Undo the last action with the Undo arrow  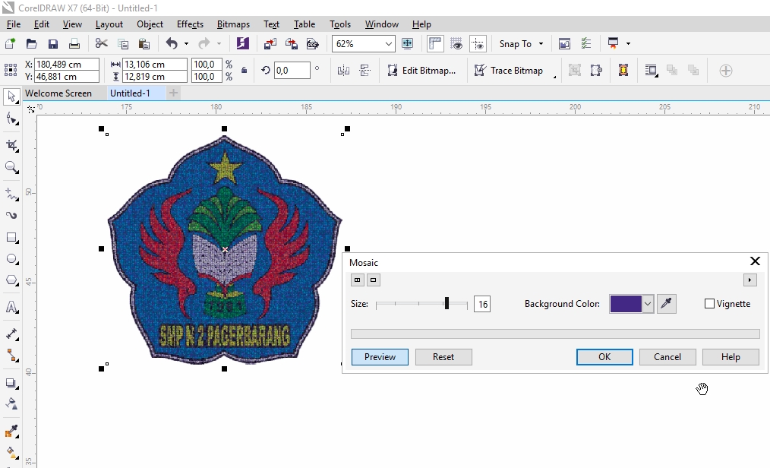[x=172, y=44]
